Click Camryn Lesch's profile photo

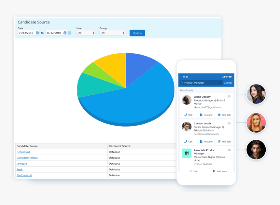click(187, 127)
